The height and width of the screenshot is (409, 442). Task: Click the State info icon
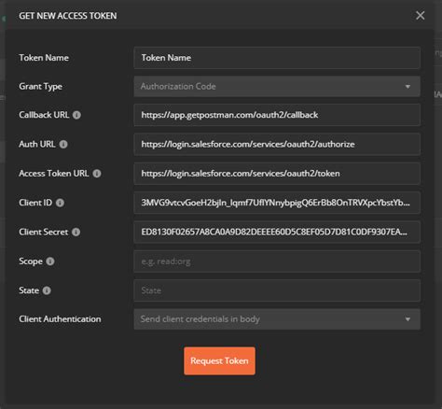tap(47, 290)
